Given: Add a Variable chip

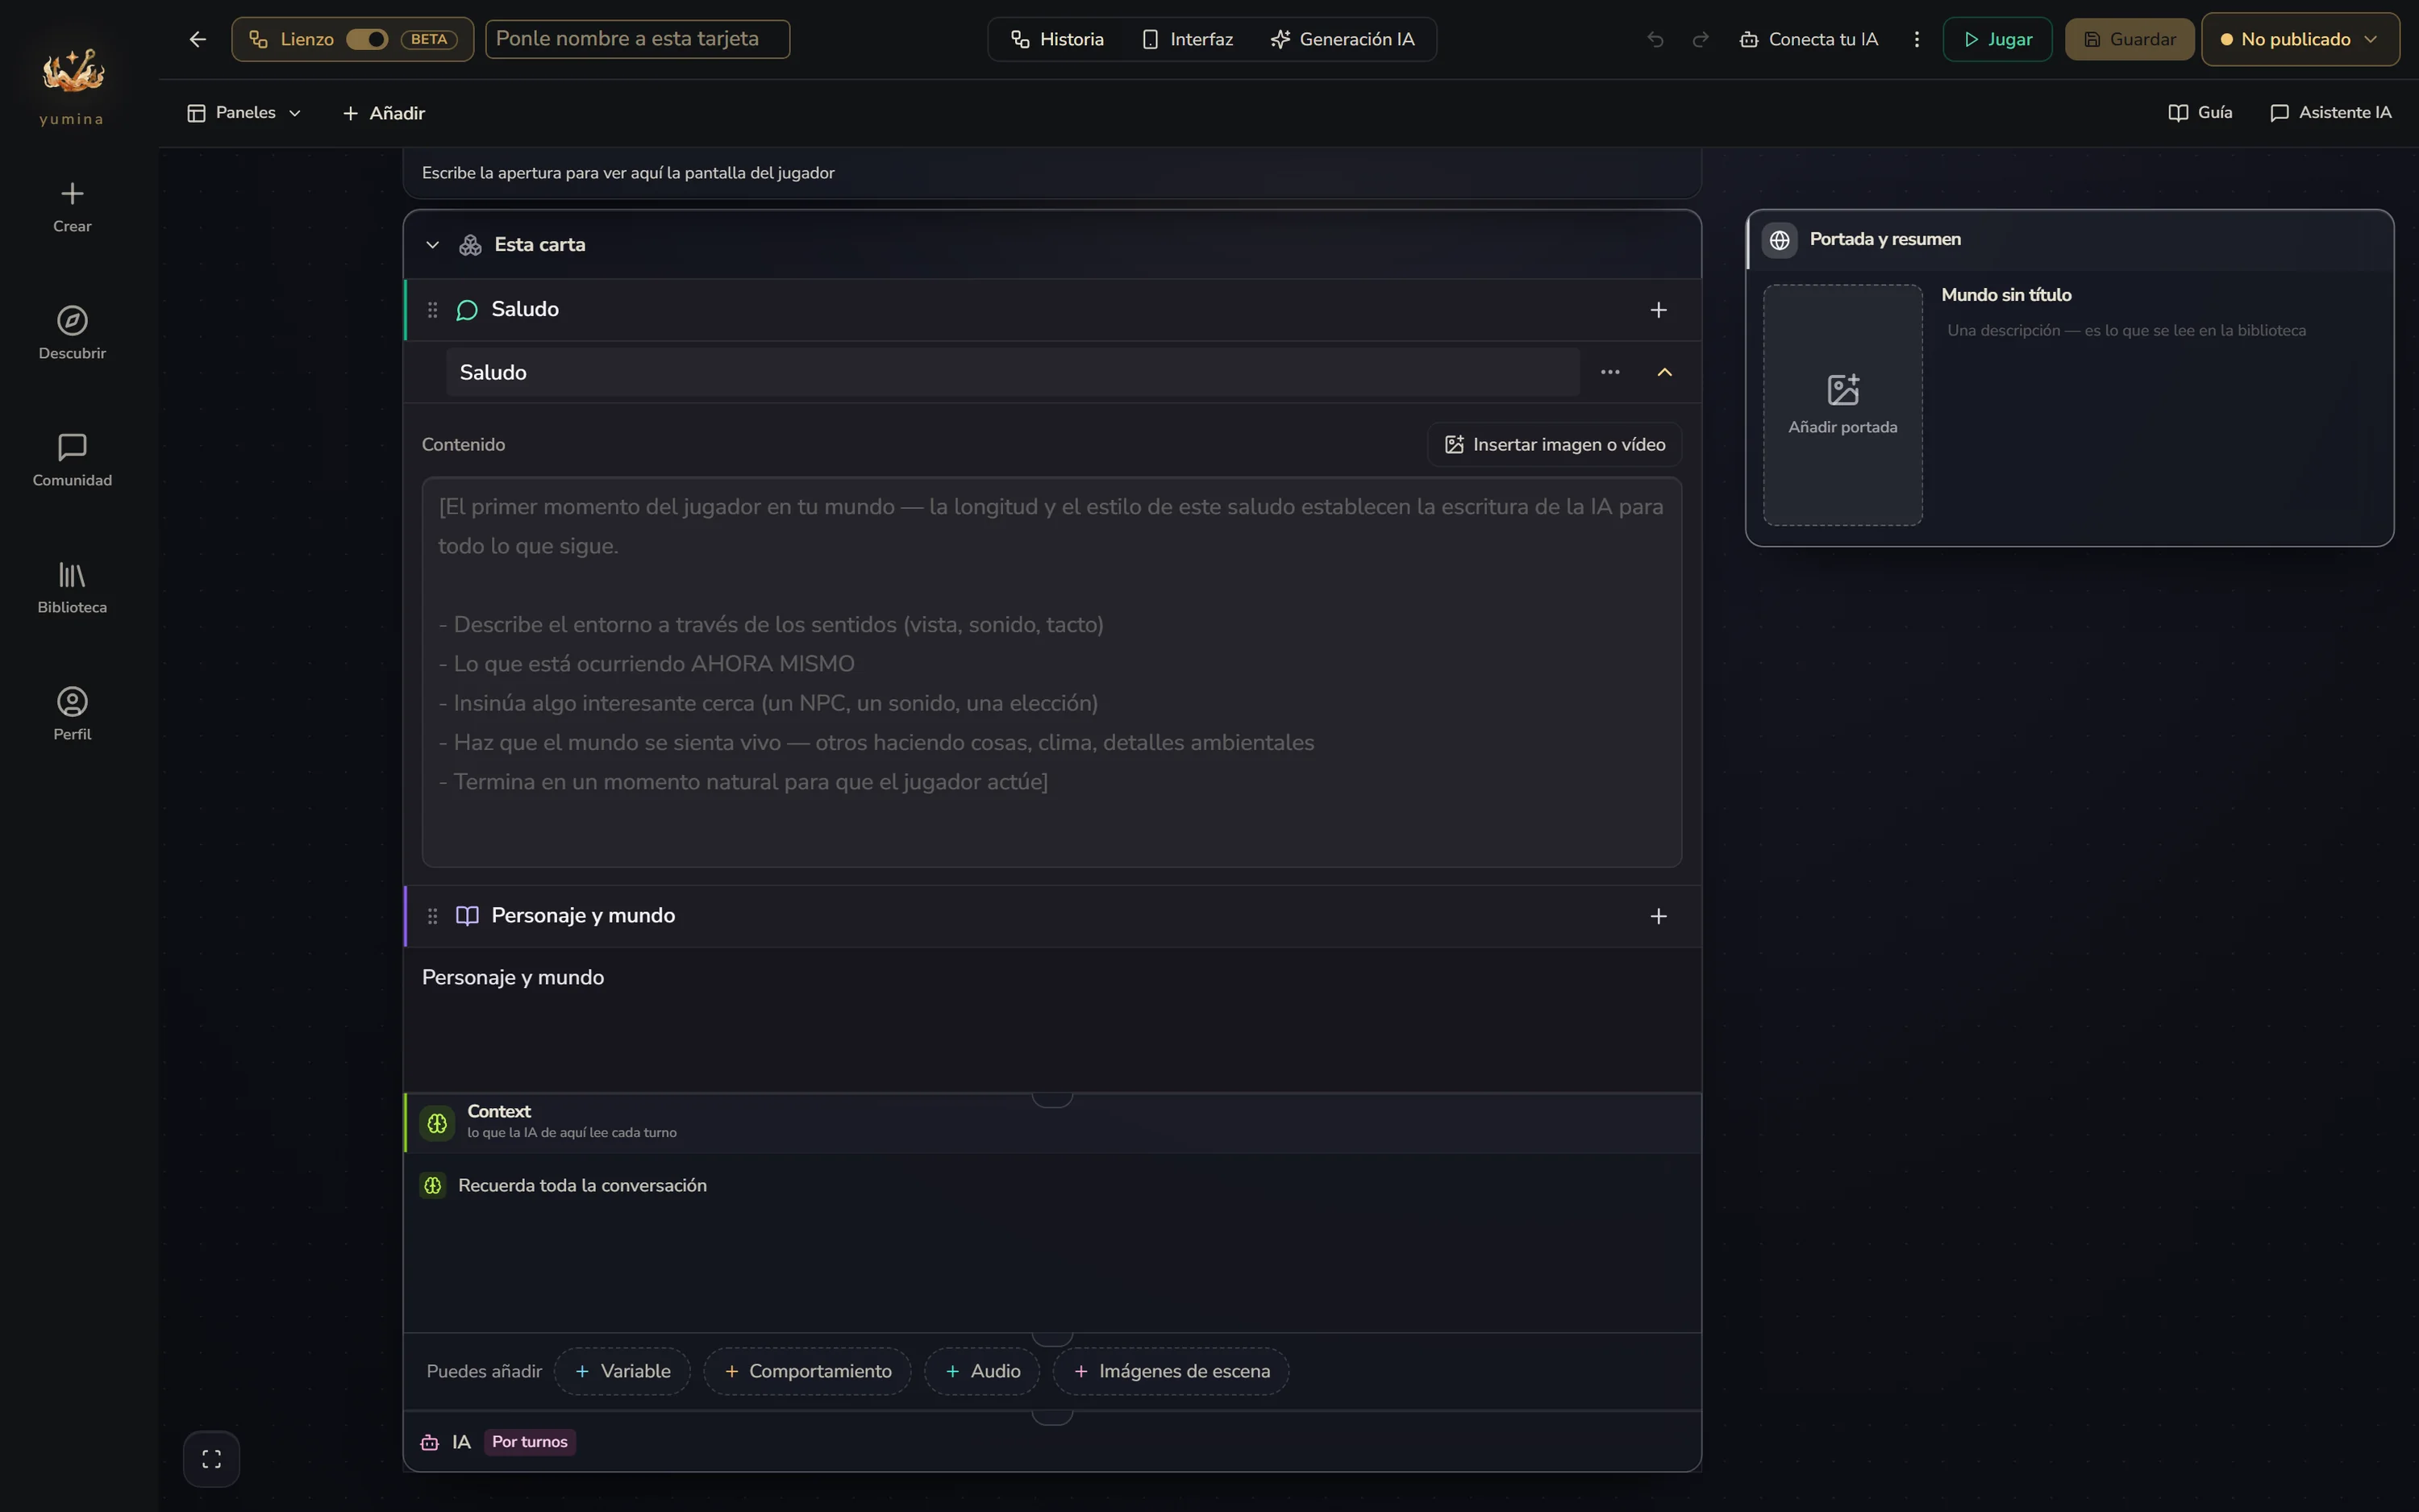Looking at the screenshot, I should click(622, 1371).
